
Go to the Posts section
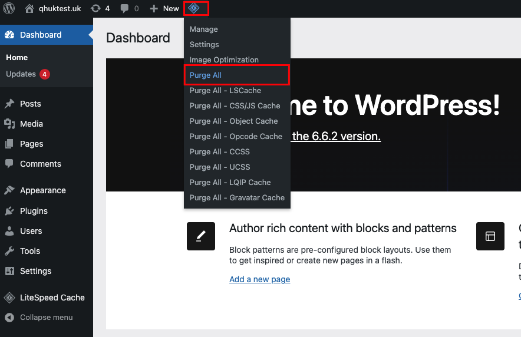click(30, 104)
